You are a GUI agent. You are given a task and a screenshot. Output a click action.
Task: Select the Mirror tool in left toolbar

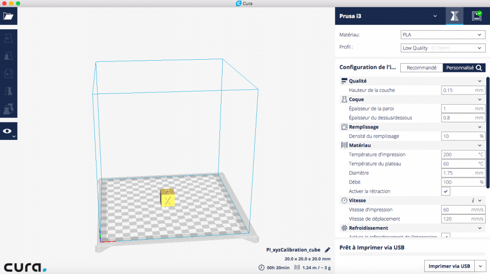tap(8, 91)
